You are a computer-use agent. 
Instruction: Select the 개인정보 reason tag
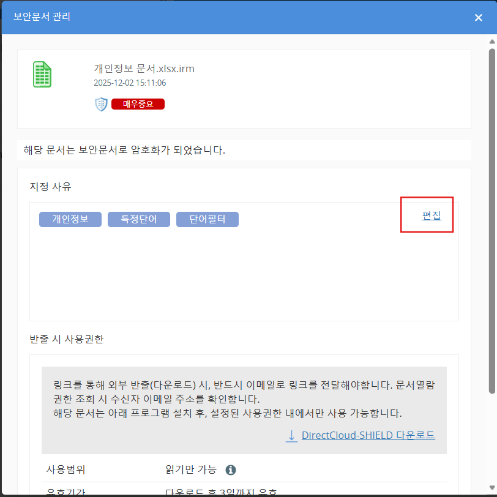tap(70, 219)
